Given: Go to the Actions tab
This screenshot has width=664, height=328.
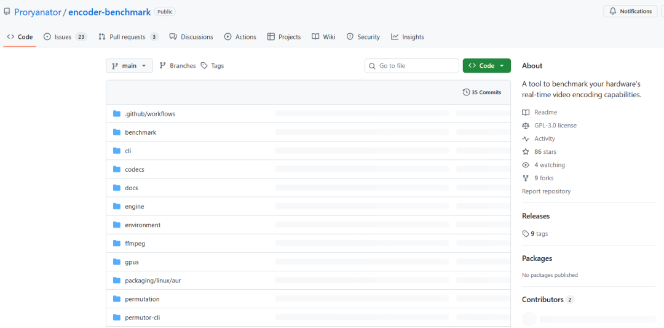Looking at the screenshot, I should [240, 37].
